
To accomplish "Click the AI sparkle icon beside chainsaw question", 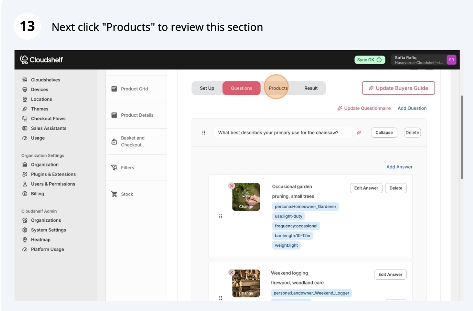I will (x=359, y=133).
